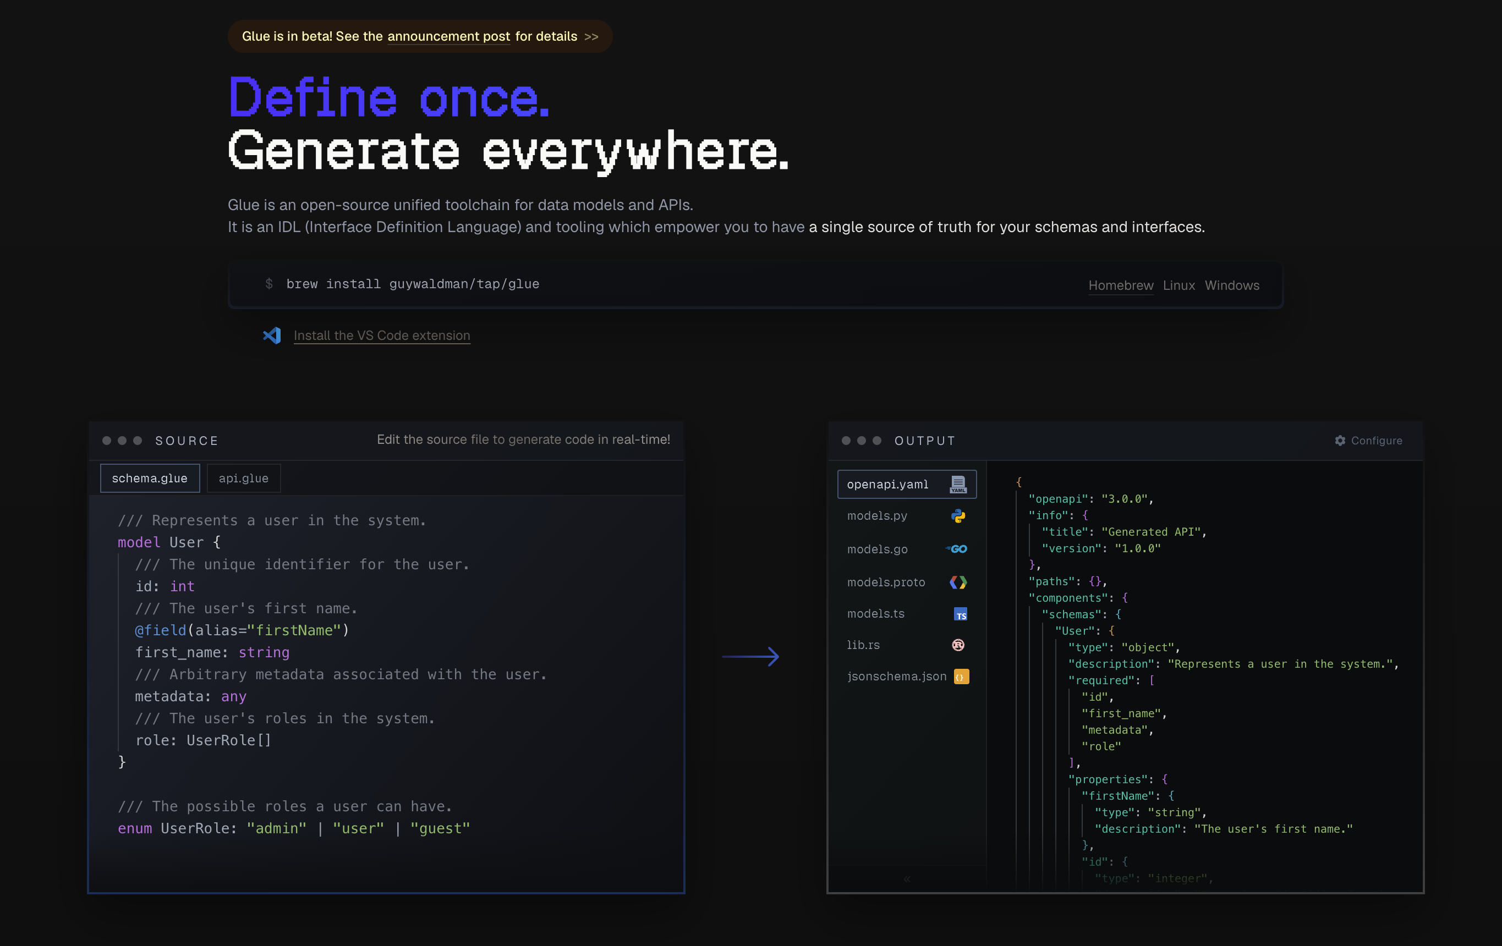Click the brew install command text
1502x946 pixels.
[x=413, y=284]
